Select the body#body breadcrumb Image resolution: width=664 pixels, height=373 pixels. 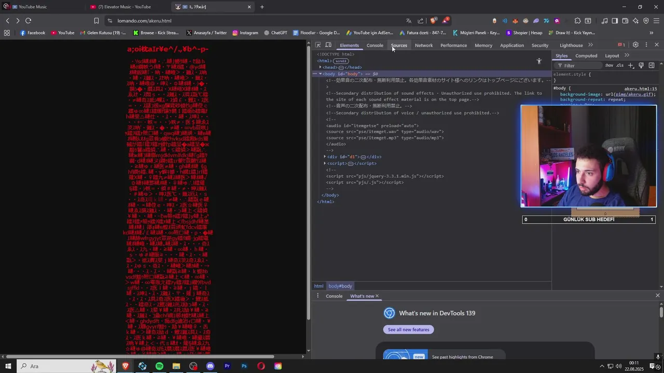coord(340,286)
